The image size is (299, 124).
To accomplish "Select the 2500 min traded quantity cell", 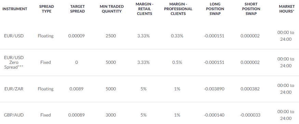I will (111, 36).
